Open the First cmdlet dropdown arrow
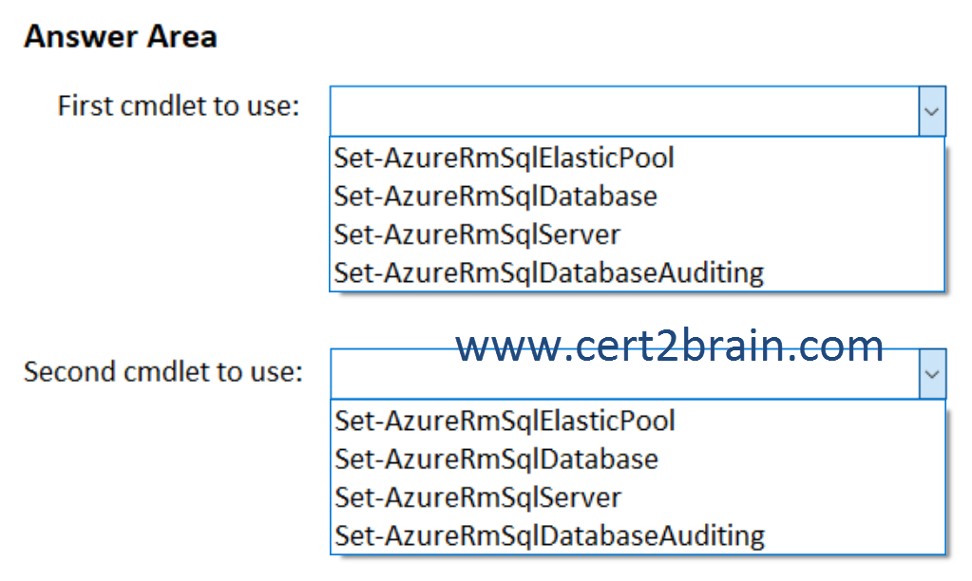The width and height of the screenshot is (972, 581). [x=932, y=111]
